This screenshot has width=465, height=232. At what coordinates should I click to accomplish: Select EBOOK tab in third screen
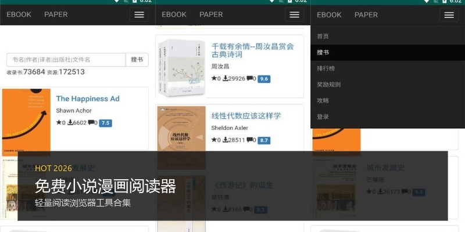point(329,15)
